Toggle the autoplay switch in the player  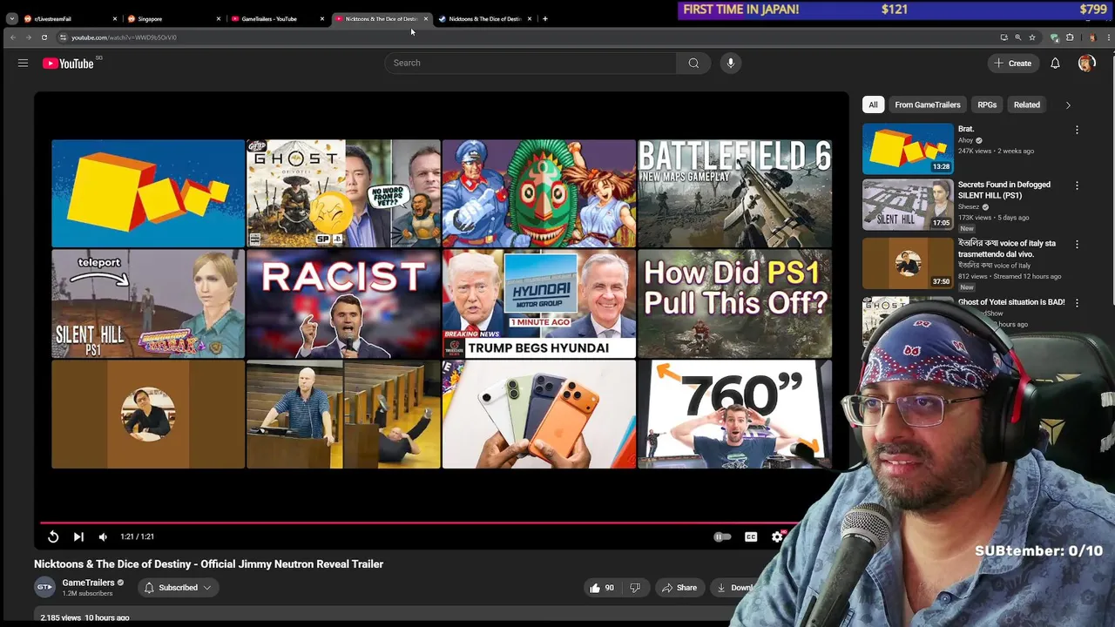(722, 536)
